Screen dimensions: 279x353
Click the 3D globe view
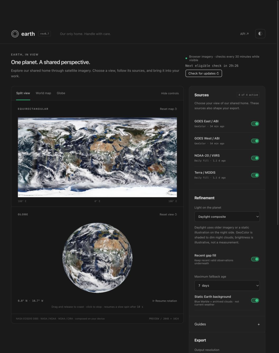[97, 258]
